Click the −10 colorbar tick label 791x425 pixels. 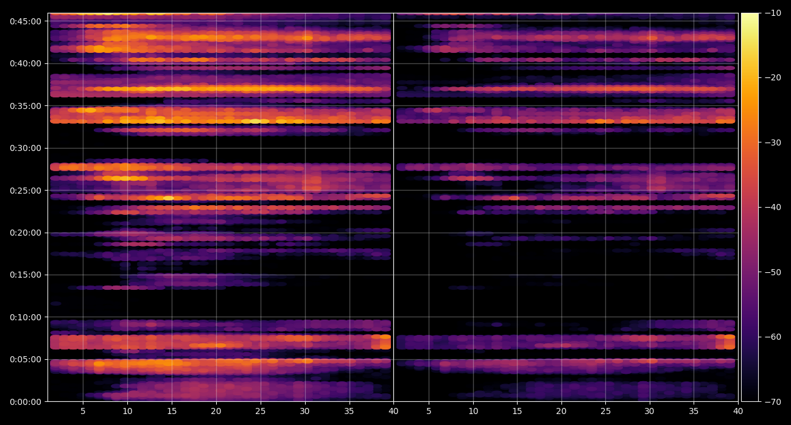tap(773, 13)
